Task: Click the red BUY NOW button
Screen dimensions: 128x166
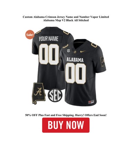Action: click(66, 125)
